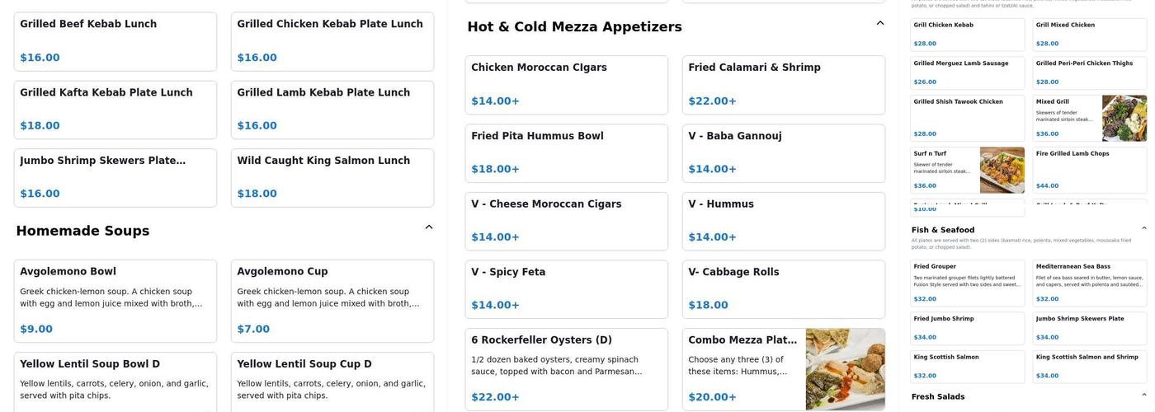Click the Mixed Grill dish photo

(1124, 118)
